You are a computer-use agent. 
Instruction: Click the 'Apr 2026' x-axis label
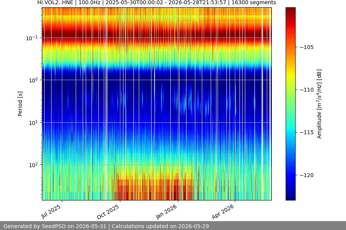(x=223, y=212)
